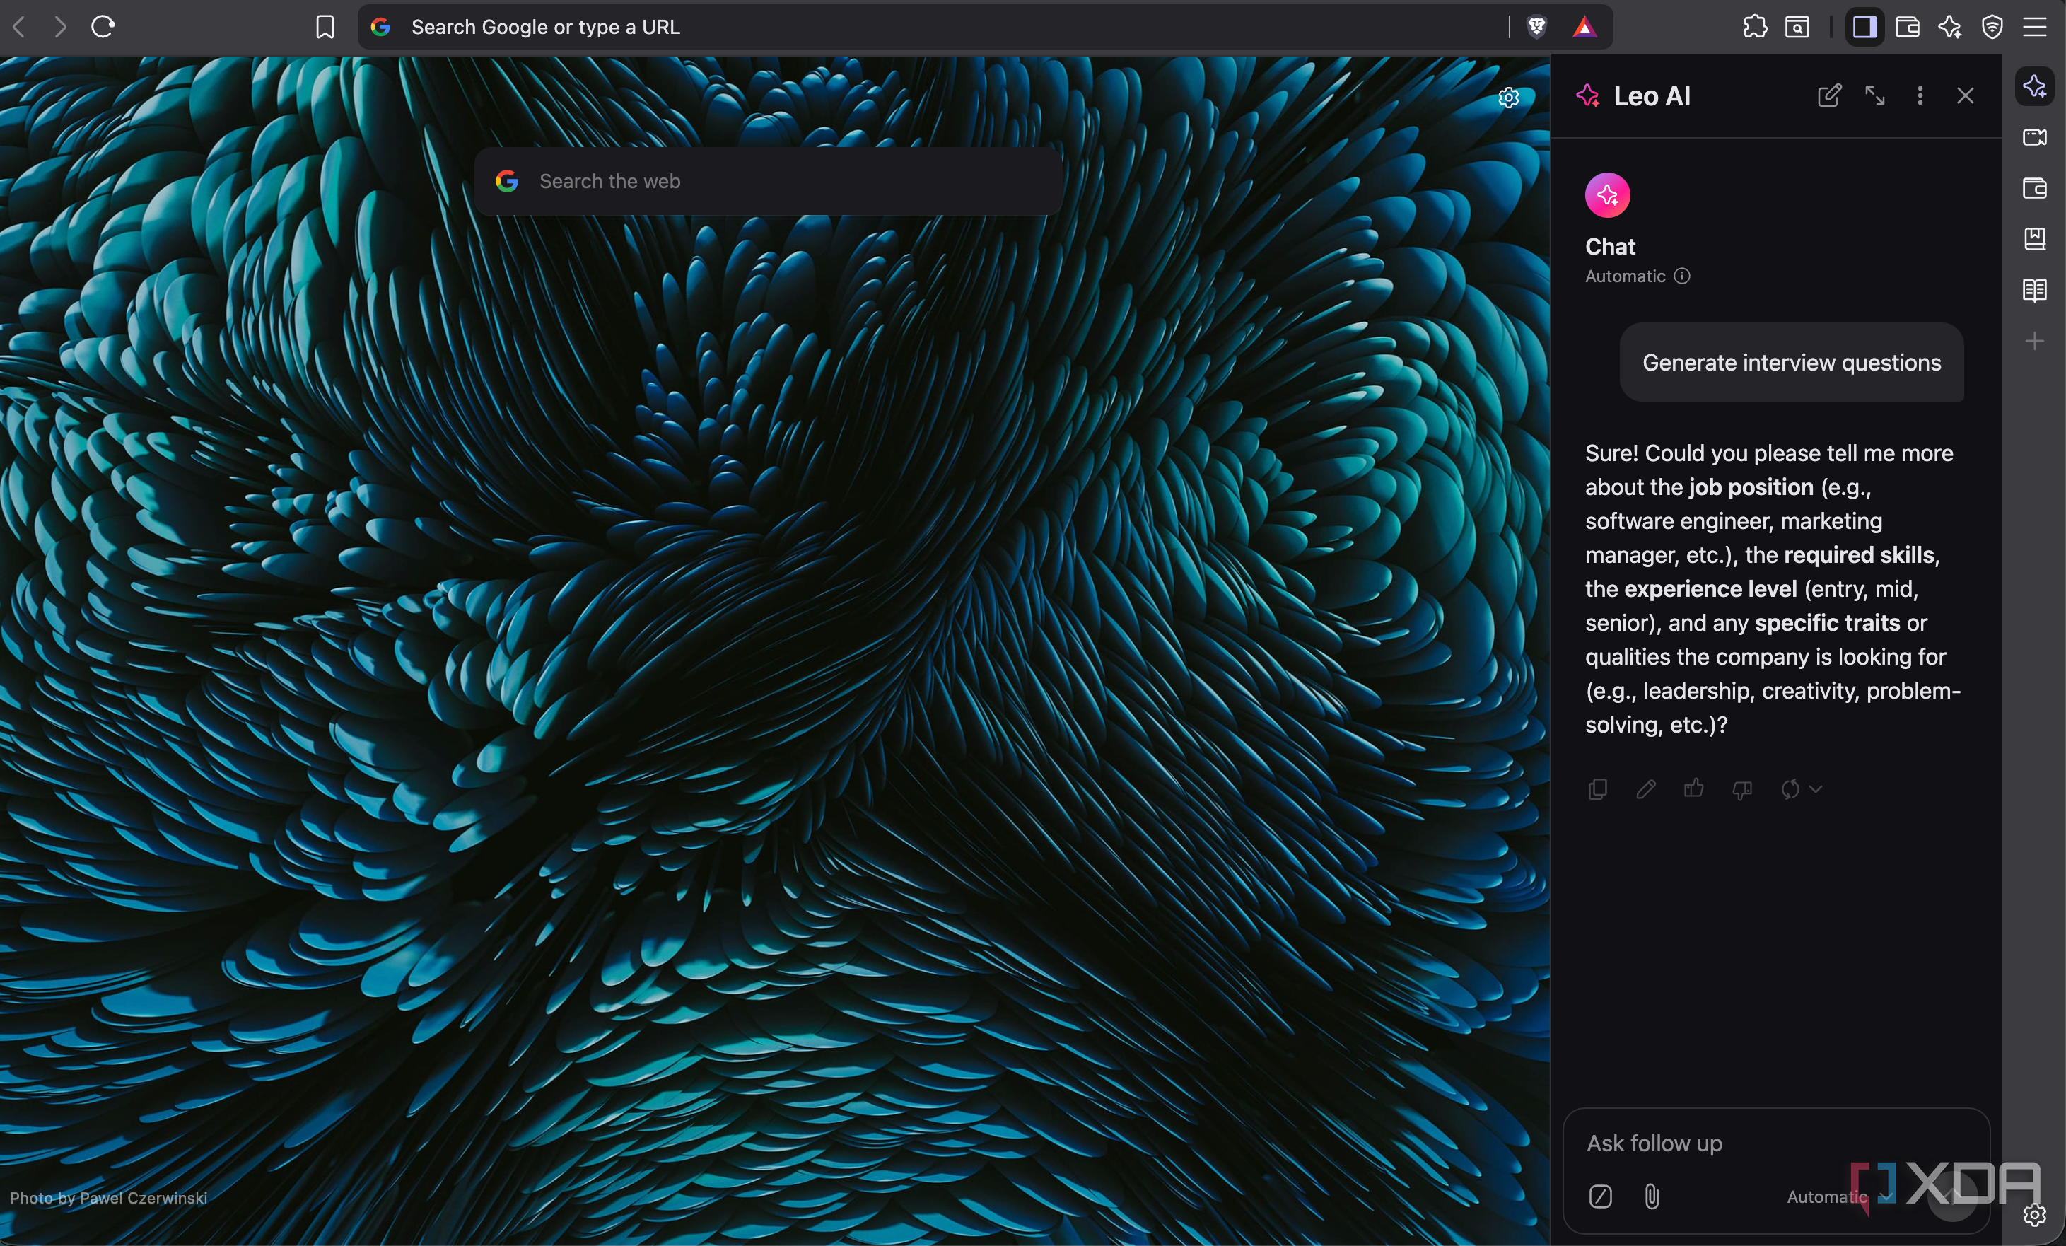Select Leo AI in the sidebar strip
The image size is (2066, 1246).
[2035, 86]
